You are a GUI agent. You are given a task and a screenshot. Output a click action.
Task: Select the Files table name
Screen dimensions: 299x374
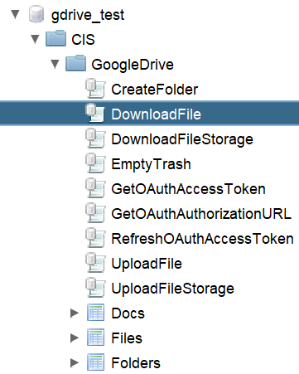pos(127,338)
